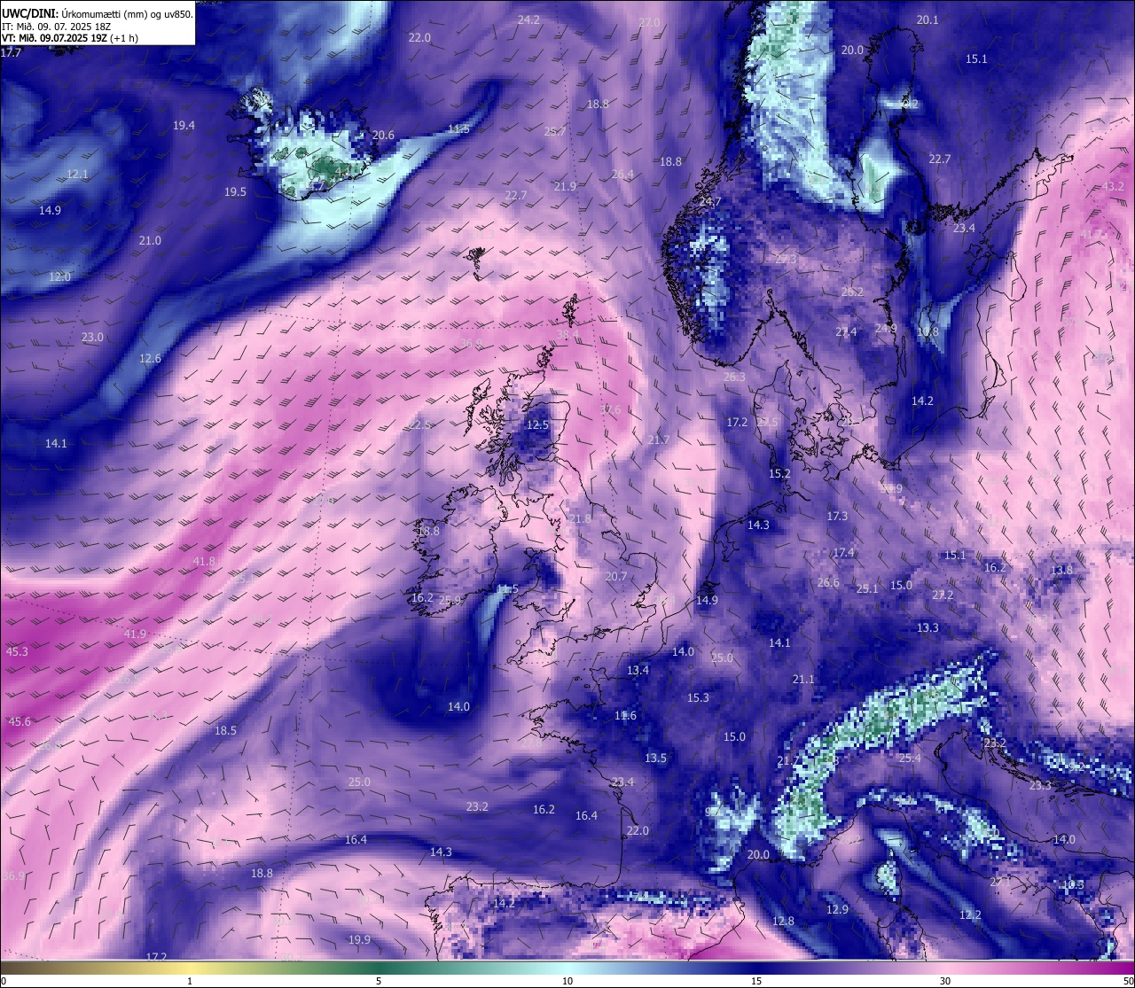Click the 12.2 value near the bottom right
Image resolution: width=1135 pixels, height=988 pixels.
pos(970,915)
